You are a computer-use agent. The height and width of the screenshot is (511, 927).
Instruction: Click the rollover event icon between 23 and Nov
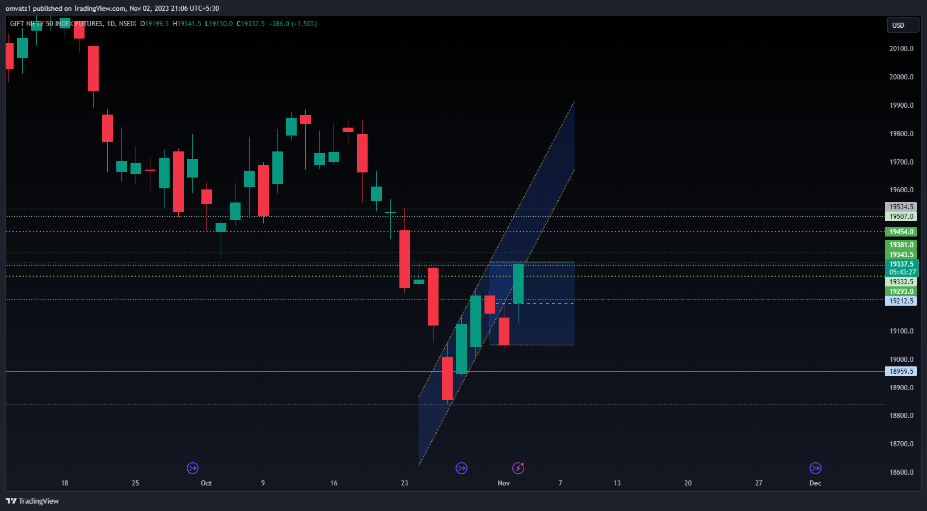pos(461,468)
